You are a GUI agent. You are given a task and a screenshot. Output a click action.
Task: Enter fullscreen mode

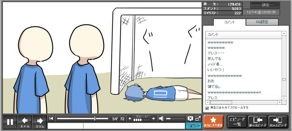point(198,119)
